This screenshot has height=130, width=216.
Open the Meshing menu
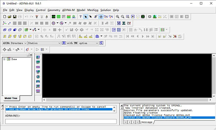pos(93,10)
